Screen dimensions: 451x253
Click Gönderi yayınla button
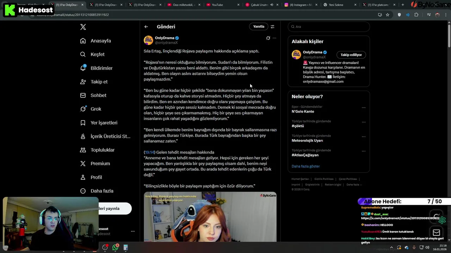click(115, 208)
